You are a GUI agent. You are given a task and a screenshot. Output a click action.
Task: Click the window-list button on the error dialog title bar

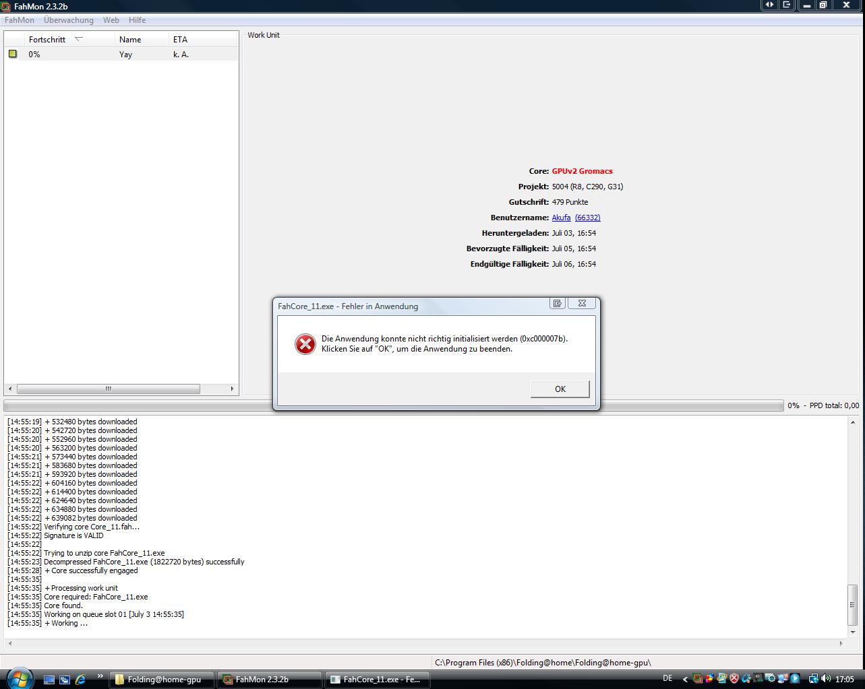coord(558,303)
